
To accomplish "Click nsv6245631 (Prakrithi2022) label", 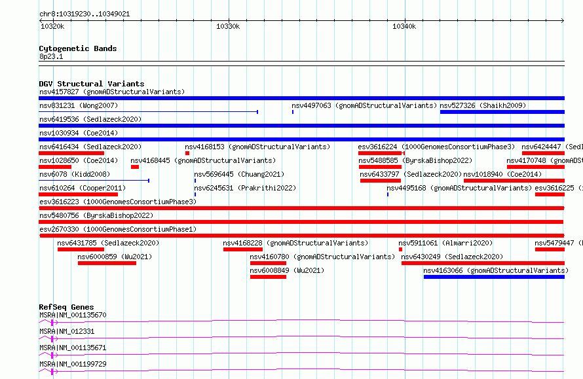I will [245, 188].
